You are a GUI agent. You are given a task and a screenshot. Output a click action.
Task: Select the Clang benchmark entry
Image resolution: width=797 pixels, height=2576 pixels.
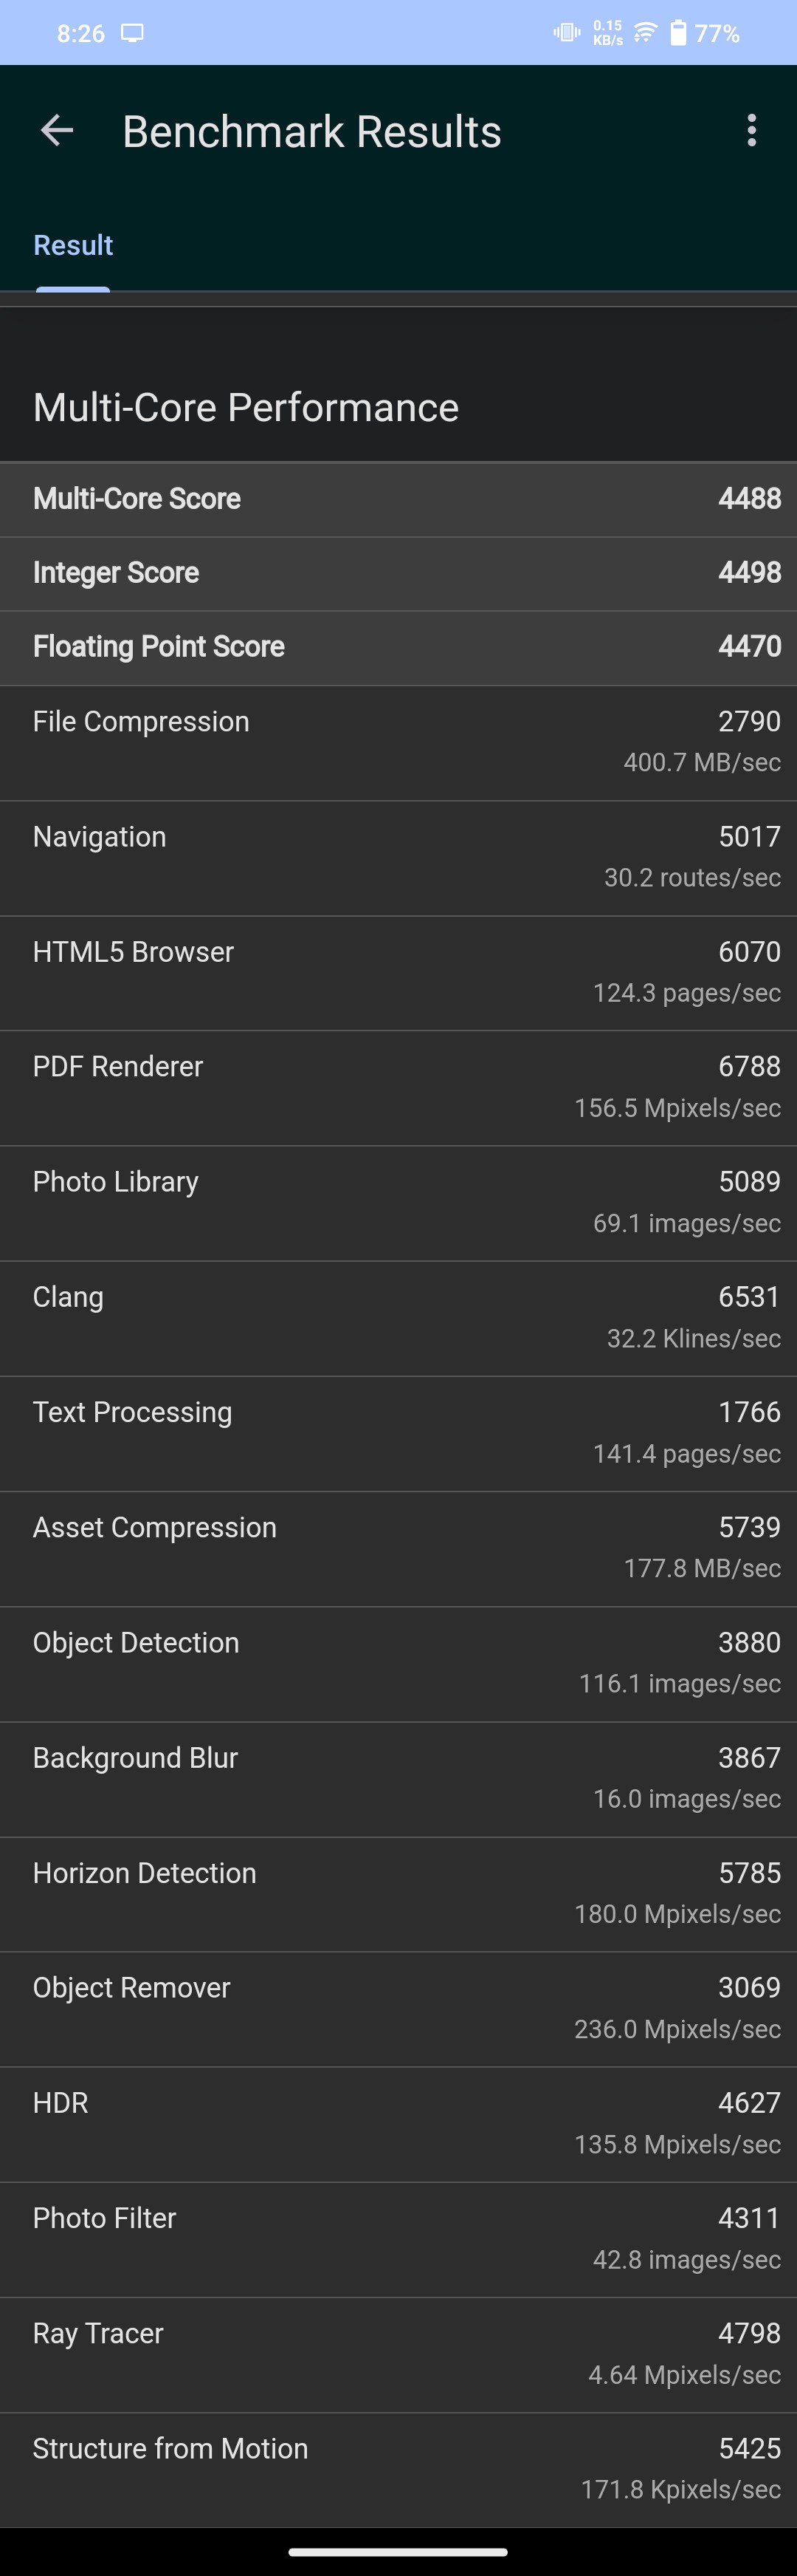point(398,1317)
